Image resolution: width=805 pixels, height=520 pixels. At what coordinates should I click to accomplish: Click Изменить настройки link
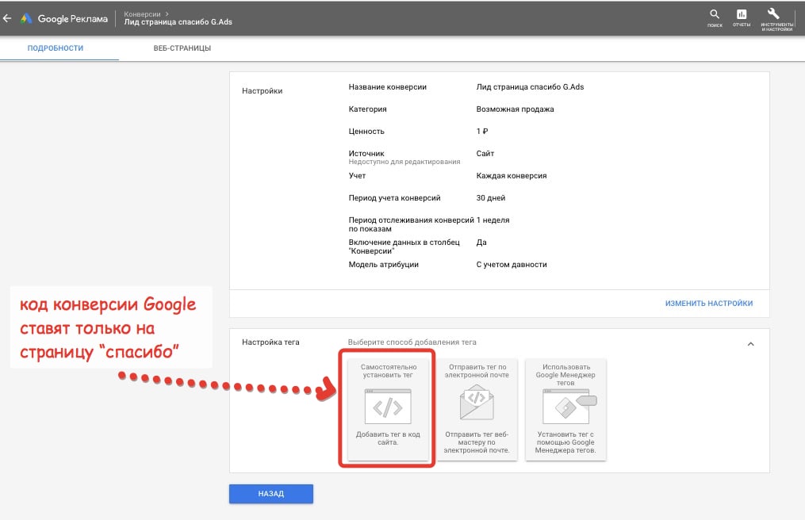point(709,304)
